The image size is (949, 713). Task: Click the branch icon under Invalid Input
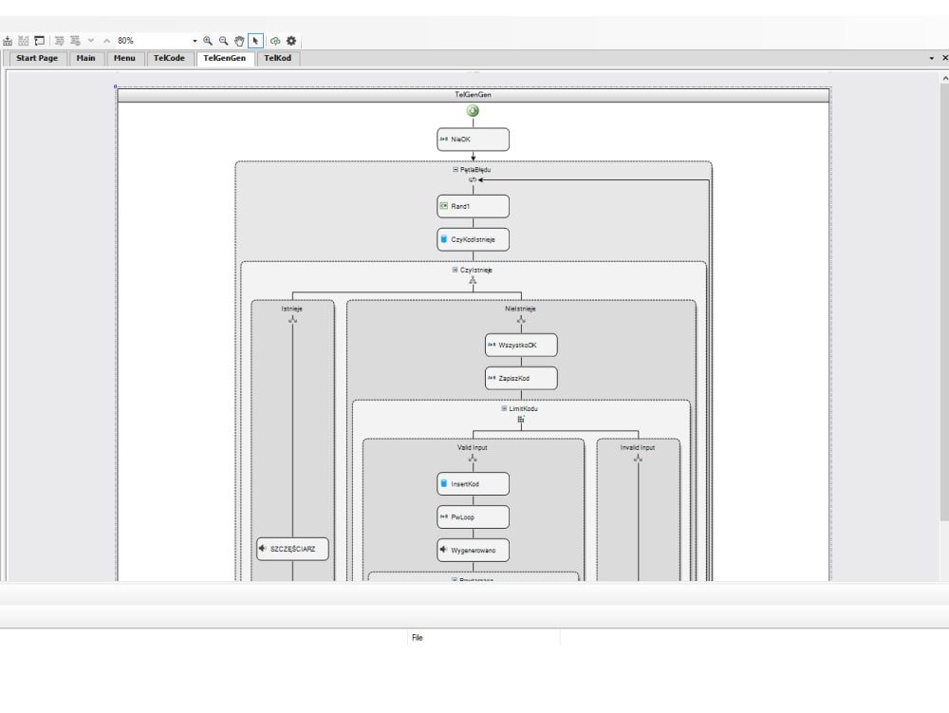coord(638,459)
